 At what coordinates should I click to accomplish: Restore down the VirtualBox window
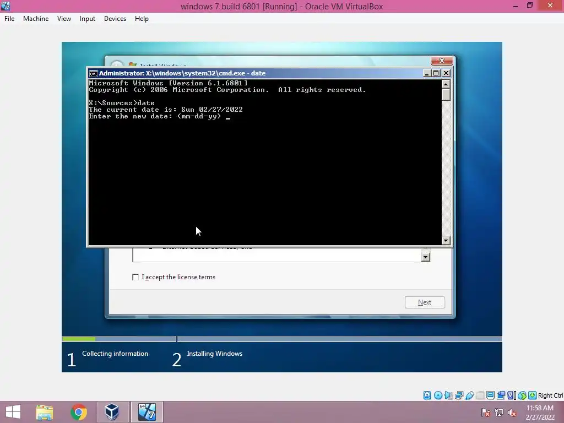coord(529,6)
